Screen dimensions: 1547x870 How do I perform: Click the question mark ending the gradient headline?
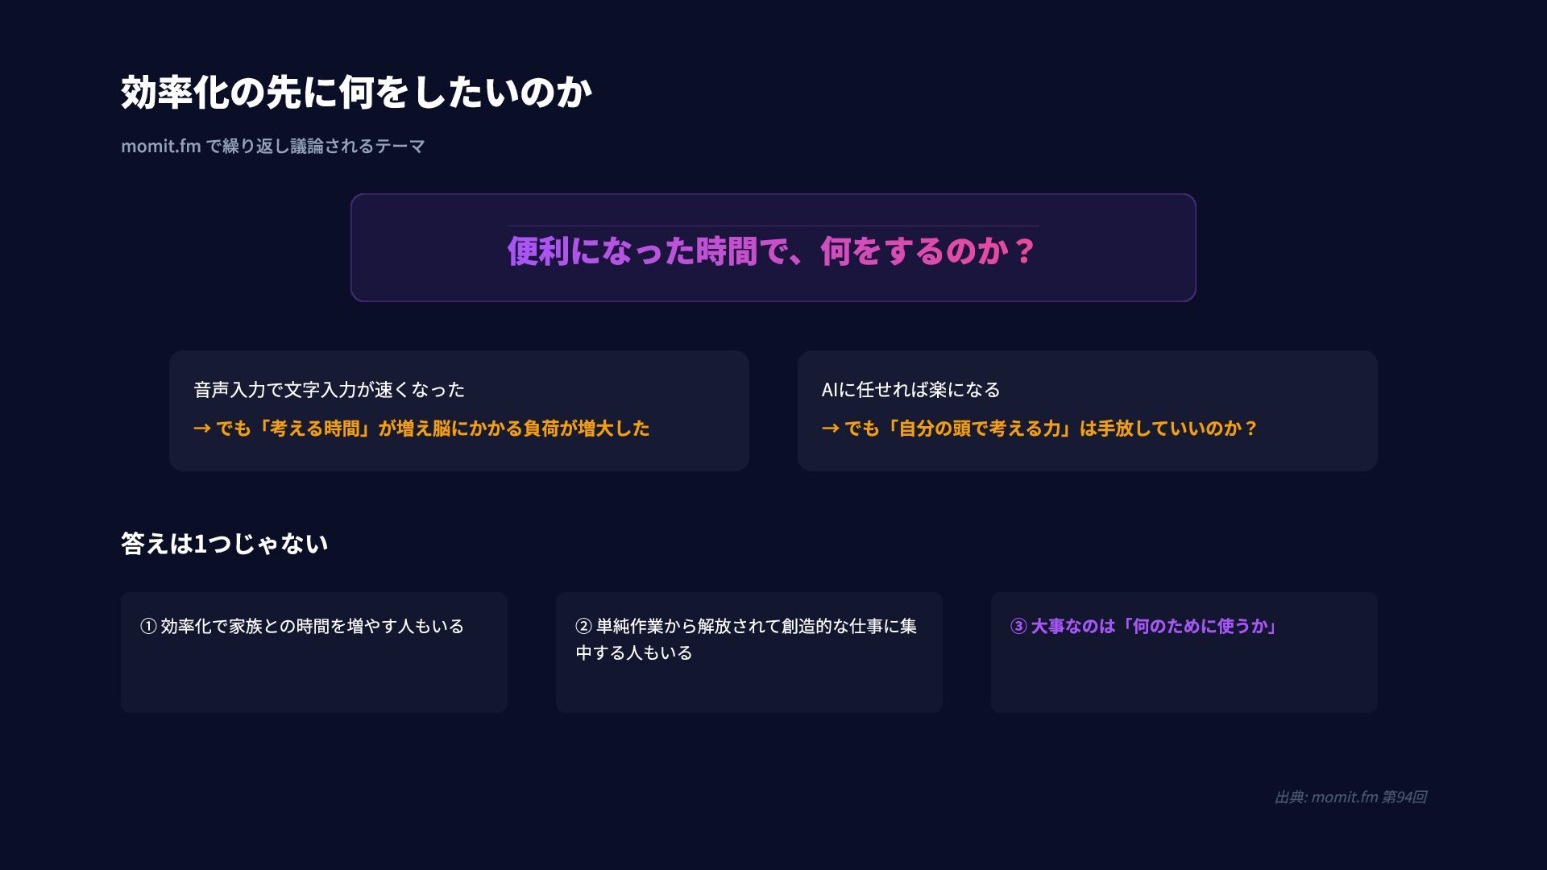click(x=1024, y=251)
